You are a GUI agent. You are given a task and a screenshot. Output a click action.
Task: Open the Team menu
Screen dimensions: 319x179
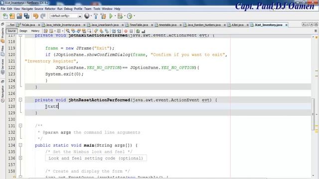(88, 9)
